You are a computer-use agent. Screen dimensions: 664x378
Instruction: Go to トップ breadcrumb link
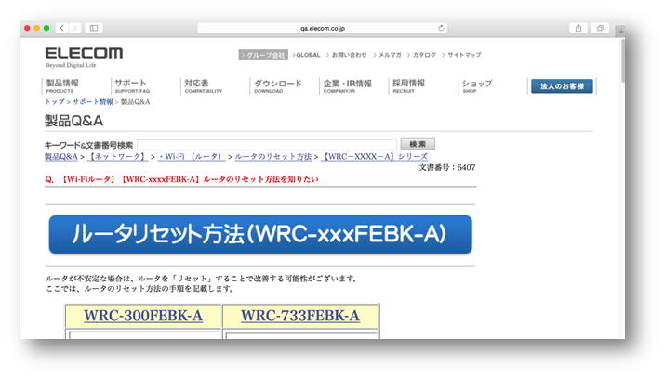click(55, 102)
